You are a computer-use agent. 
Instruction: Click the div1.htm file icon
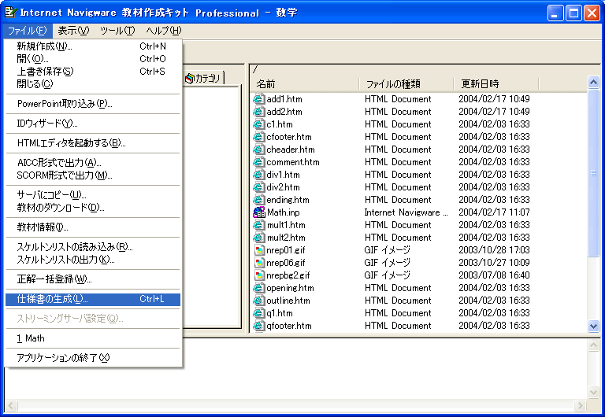pos(259,175)
